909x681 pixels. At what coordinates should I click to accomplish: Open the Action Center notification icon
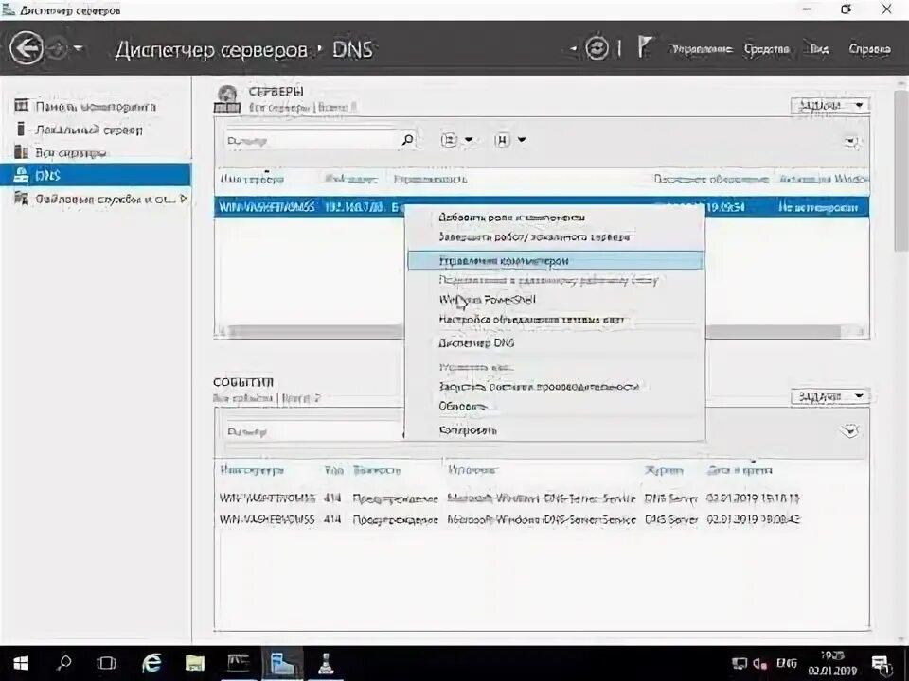(x=882, y=664)
